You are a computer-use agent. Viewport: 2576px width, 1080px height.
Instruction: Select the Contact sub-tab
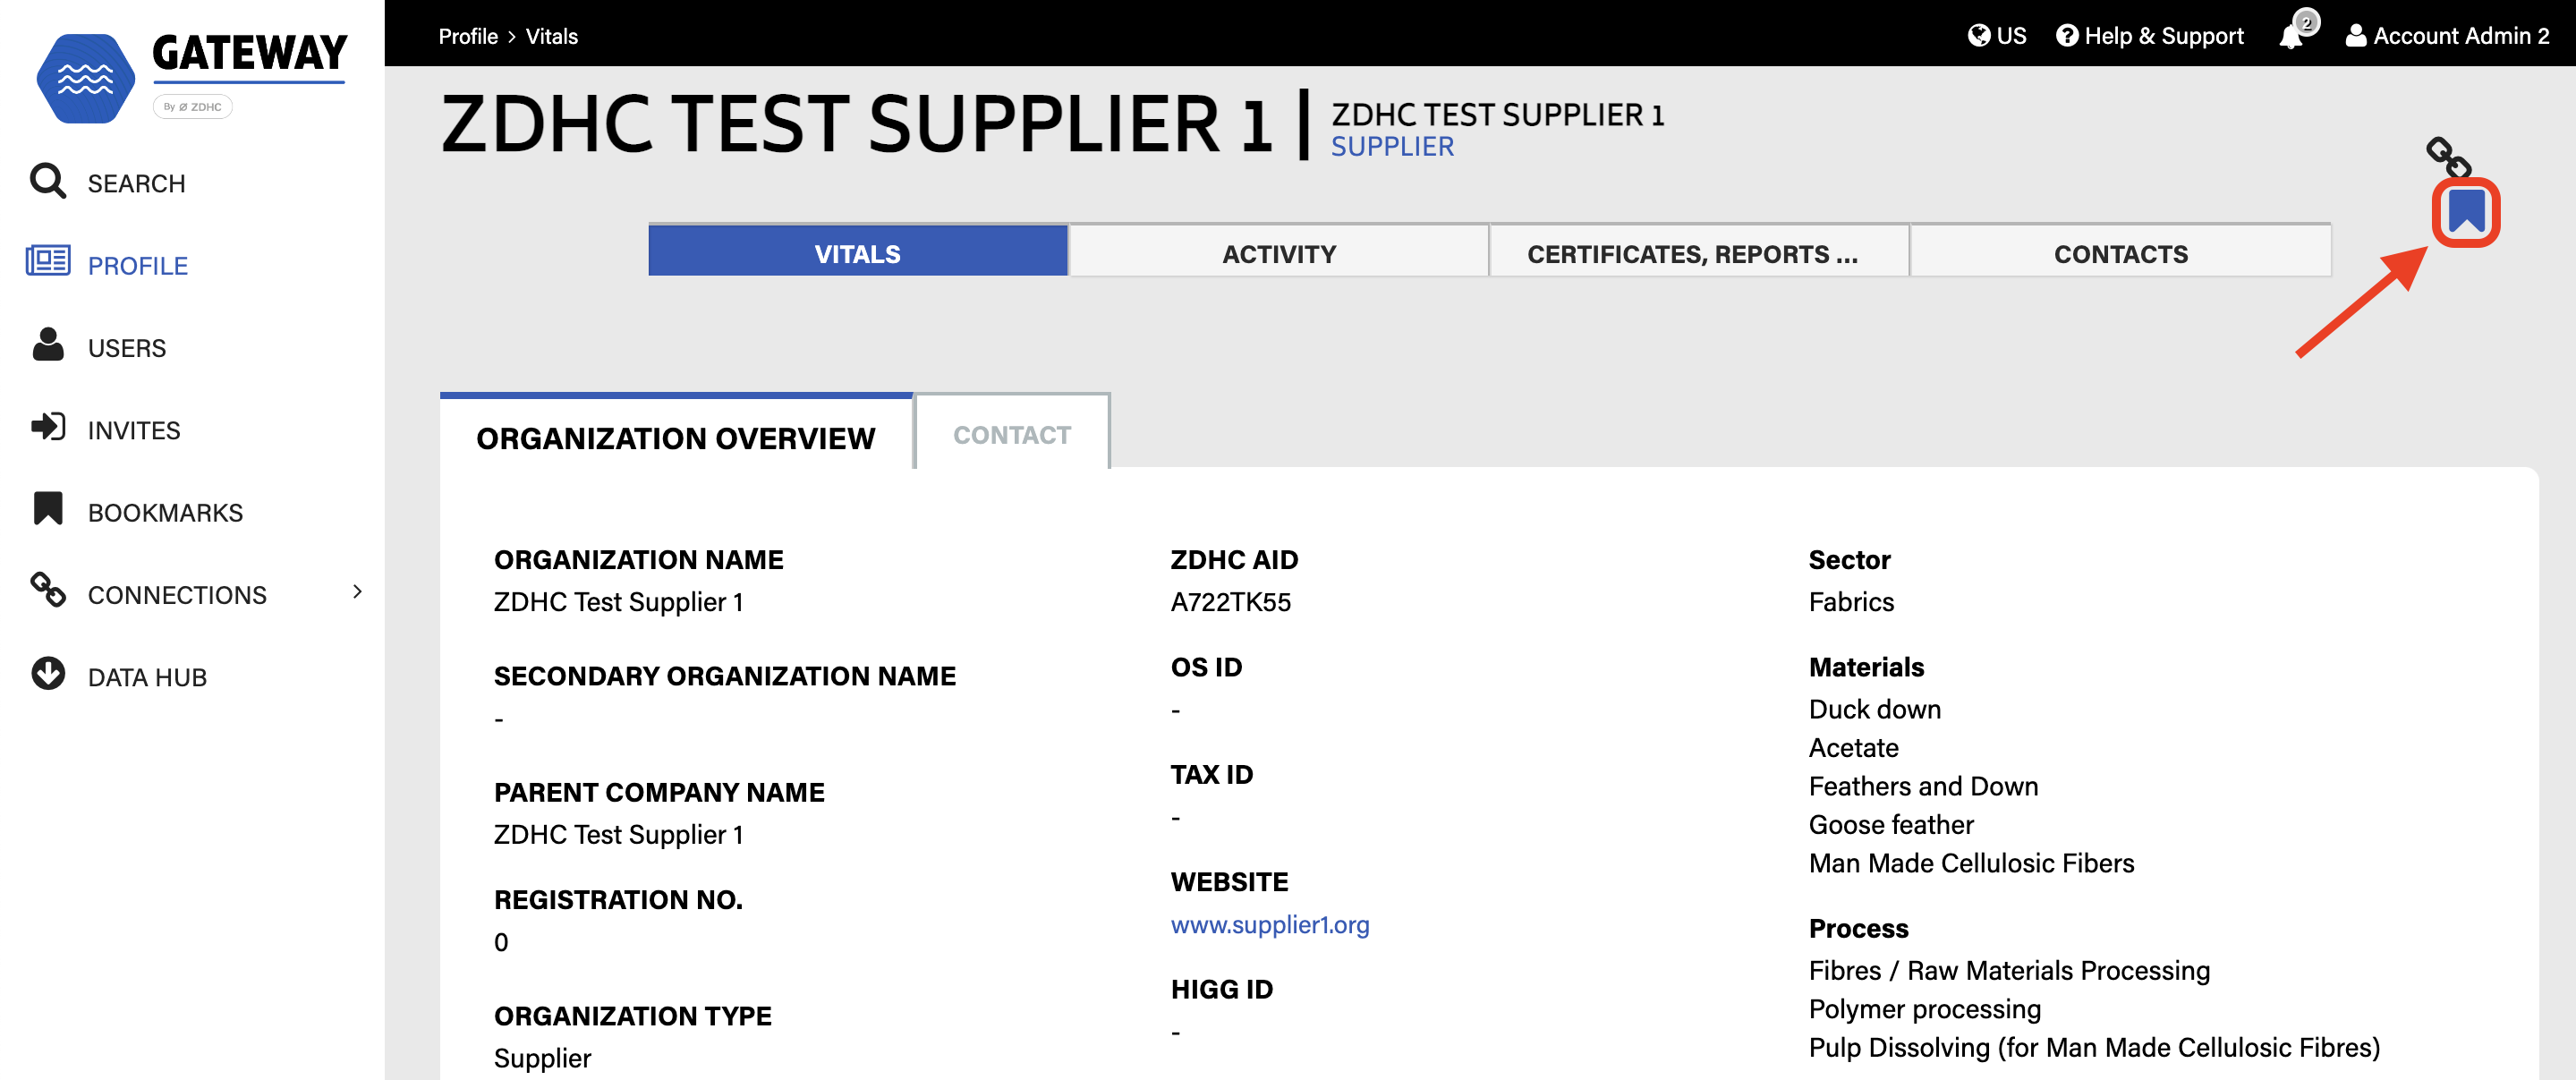click(1011, 435)
